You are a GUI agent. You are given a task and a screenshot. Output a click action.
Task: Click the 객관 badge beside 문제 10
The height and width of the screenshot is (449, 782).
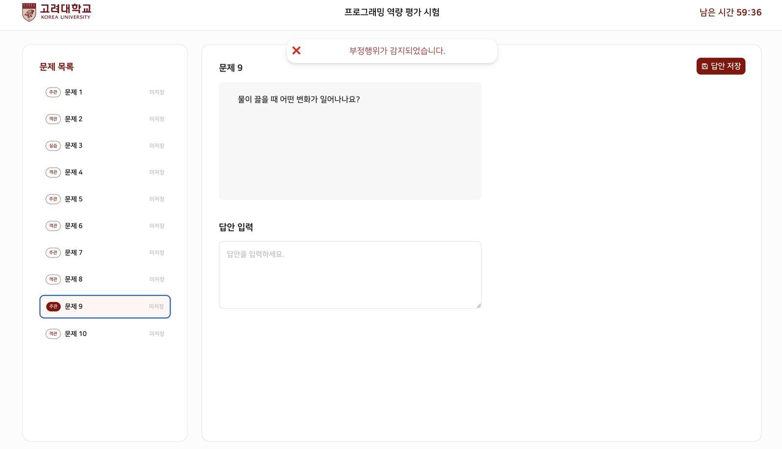[53, 333]
